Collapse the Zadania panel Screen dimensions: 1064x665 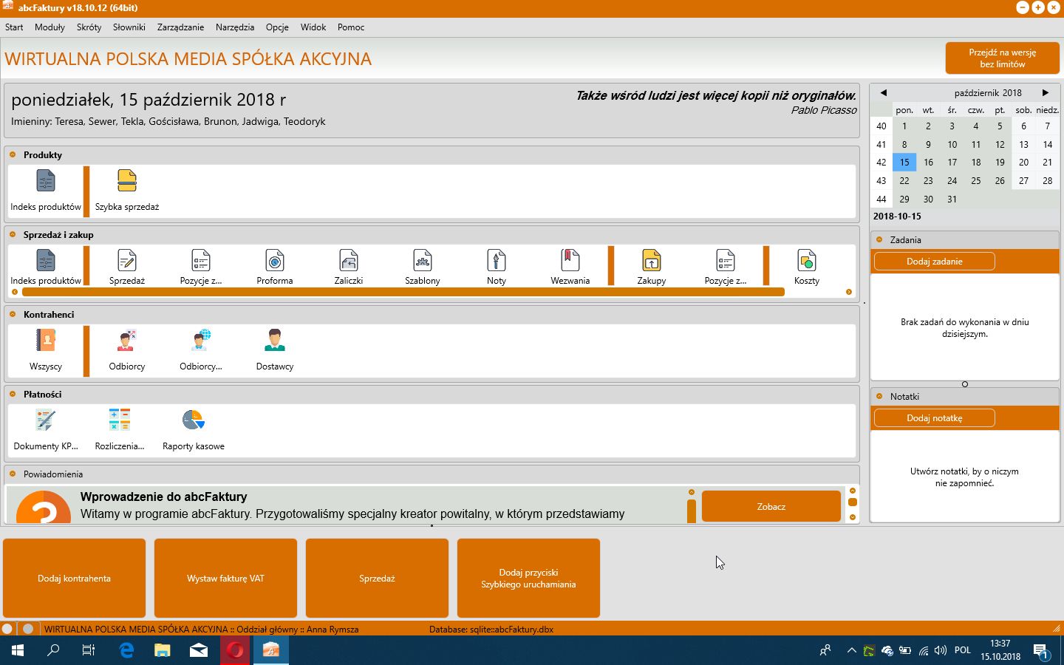879,239
